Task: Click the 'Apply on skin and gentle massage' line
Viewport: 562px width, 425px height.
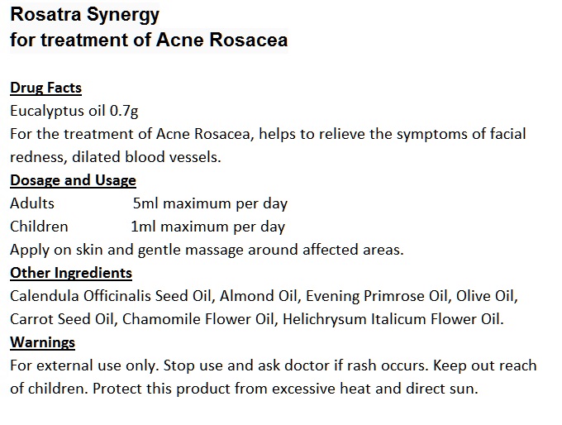Action: [207, 249]
